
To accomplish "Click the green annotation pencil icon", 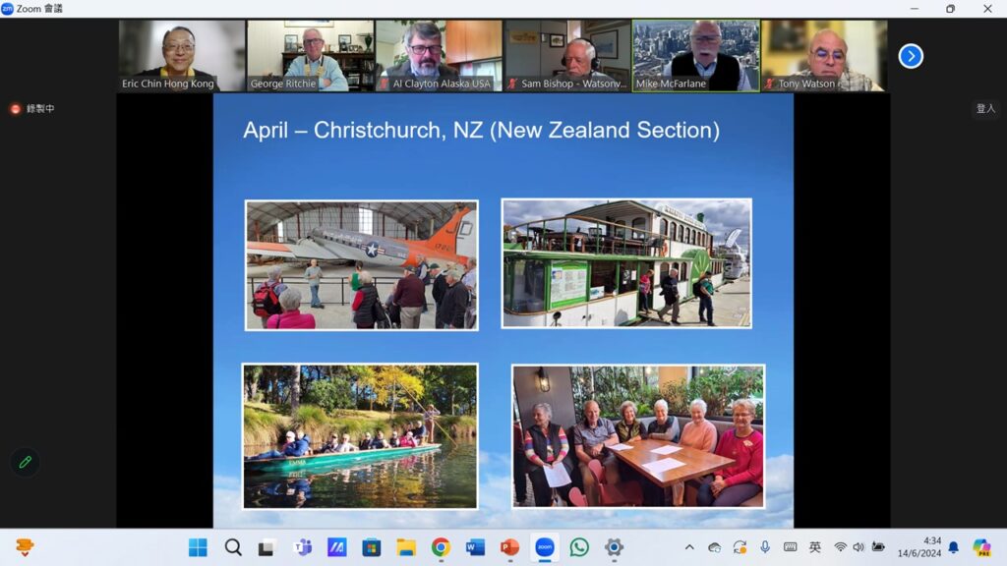I will click(x=25, y=462).
